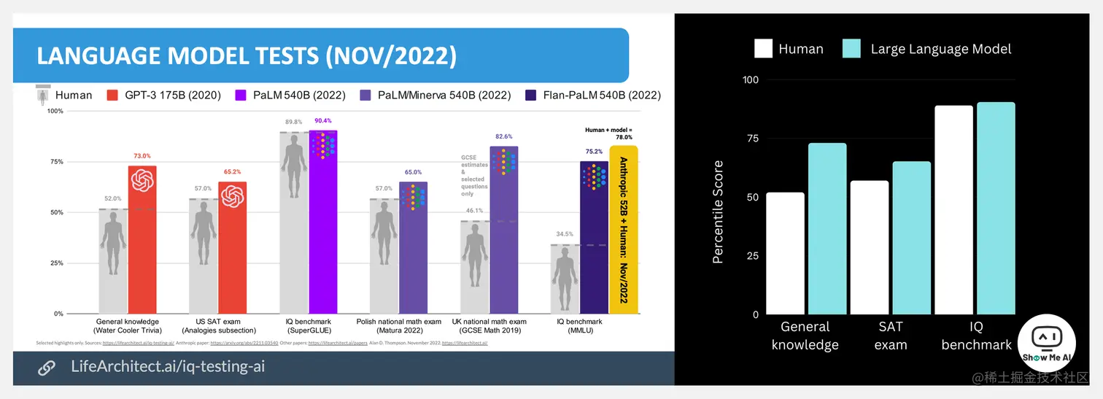Click the Percentile Score axis title
Screen dimensions: 1103x399
[718, 212]
